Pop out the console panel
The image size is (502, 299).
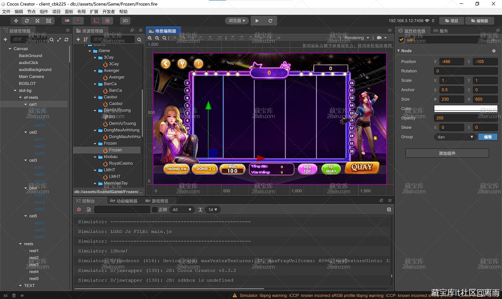pos(382,201)
